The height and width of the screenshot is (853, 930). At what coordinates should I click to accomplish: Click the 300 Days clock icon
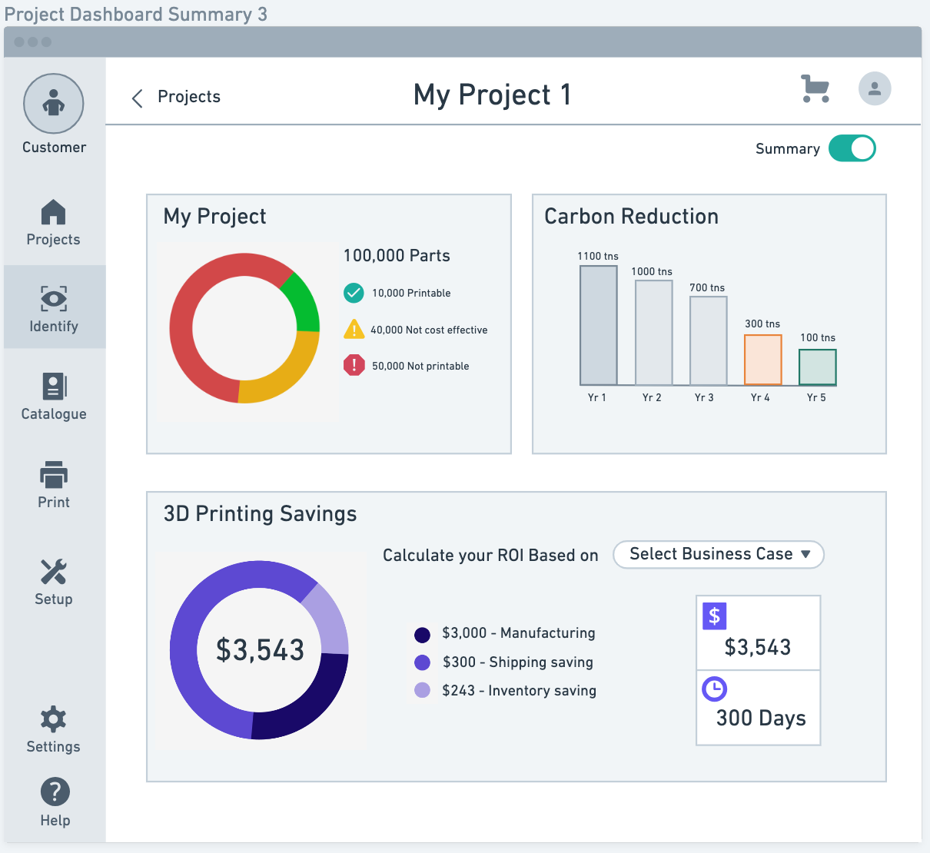715,689
